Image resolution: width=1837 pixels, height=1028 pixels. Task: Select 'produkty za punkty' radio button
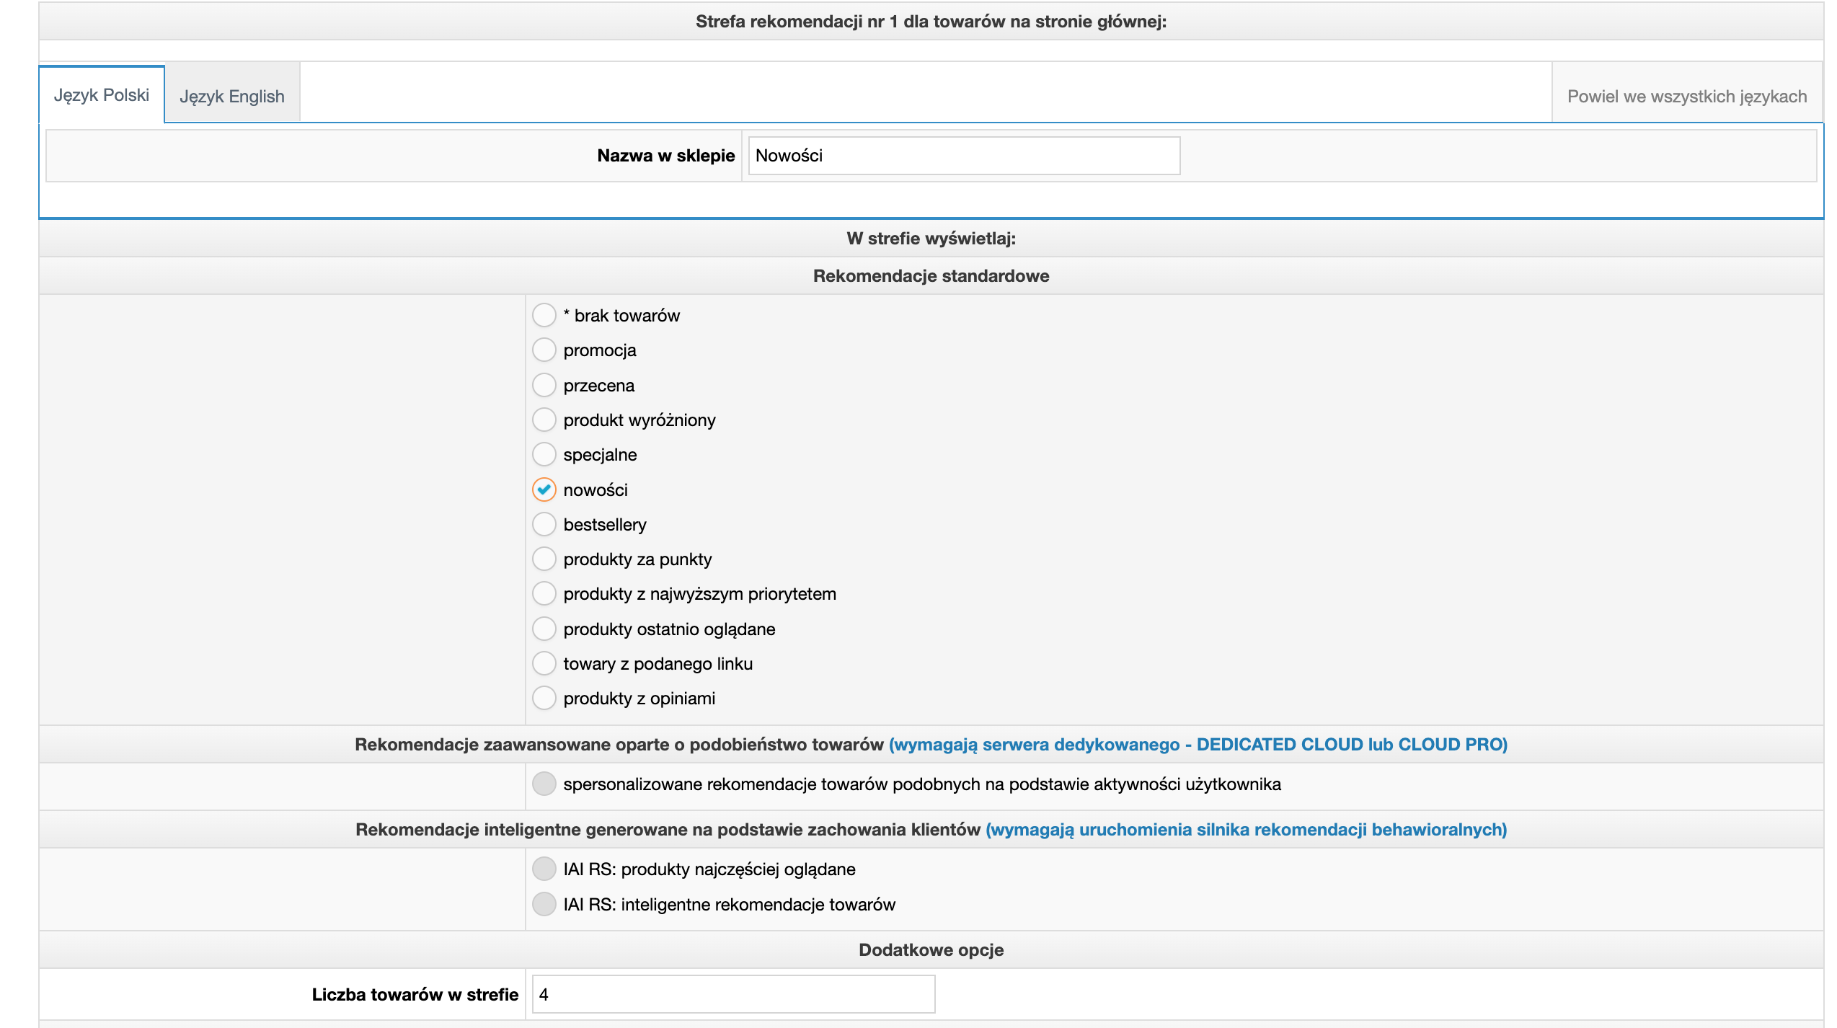[544, 559]
